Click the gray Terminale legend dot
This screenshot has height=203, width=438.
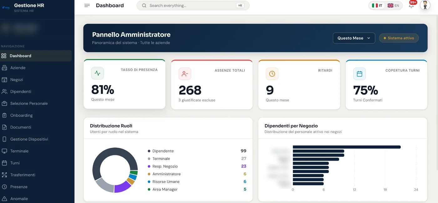(149, 159)
